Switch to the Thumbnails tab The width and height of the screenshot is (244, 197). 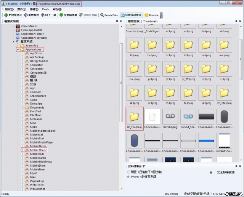pos(150,21)
